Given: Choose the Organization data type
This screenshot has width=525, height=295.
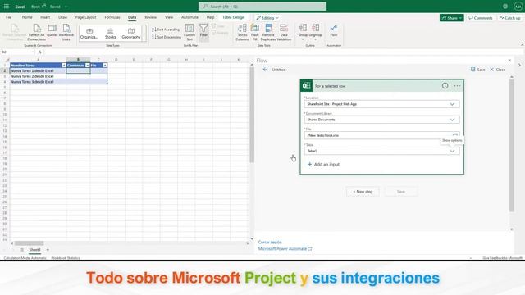Looking at the screenshot, I should click(89, 34).
